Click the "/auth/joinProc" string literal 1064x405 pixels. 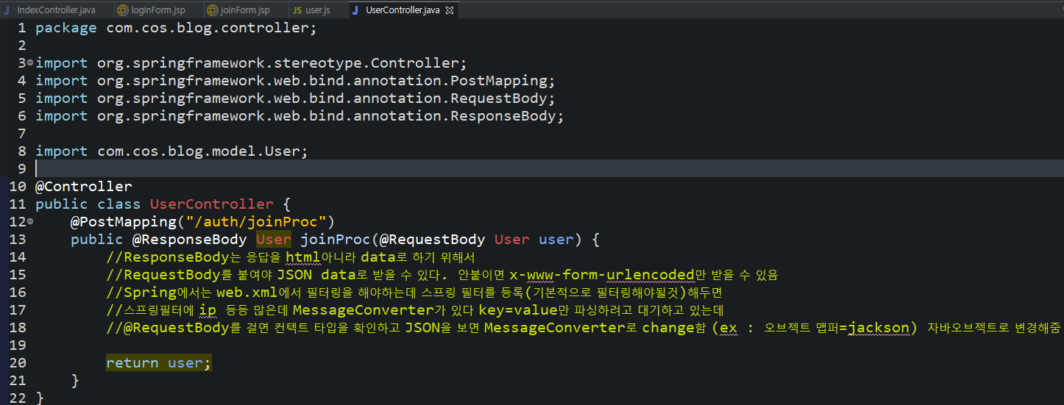[x=255, y=222]
